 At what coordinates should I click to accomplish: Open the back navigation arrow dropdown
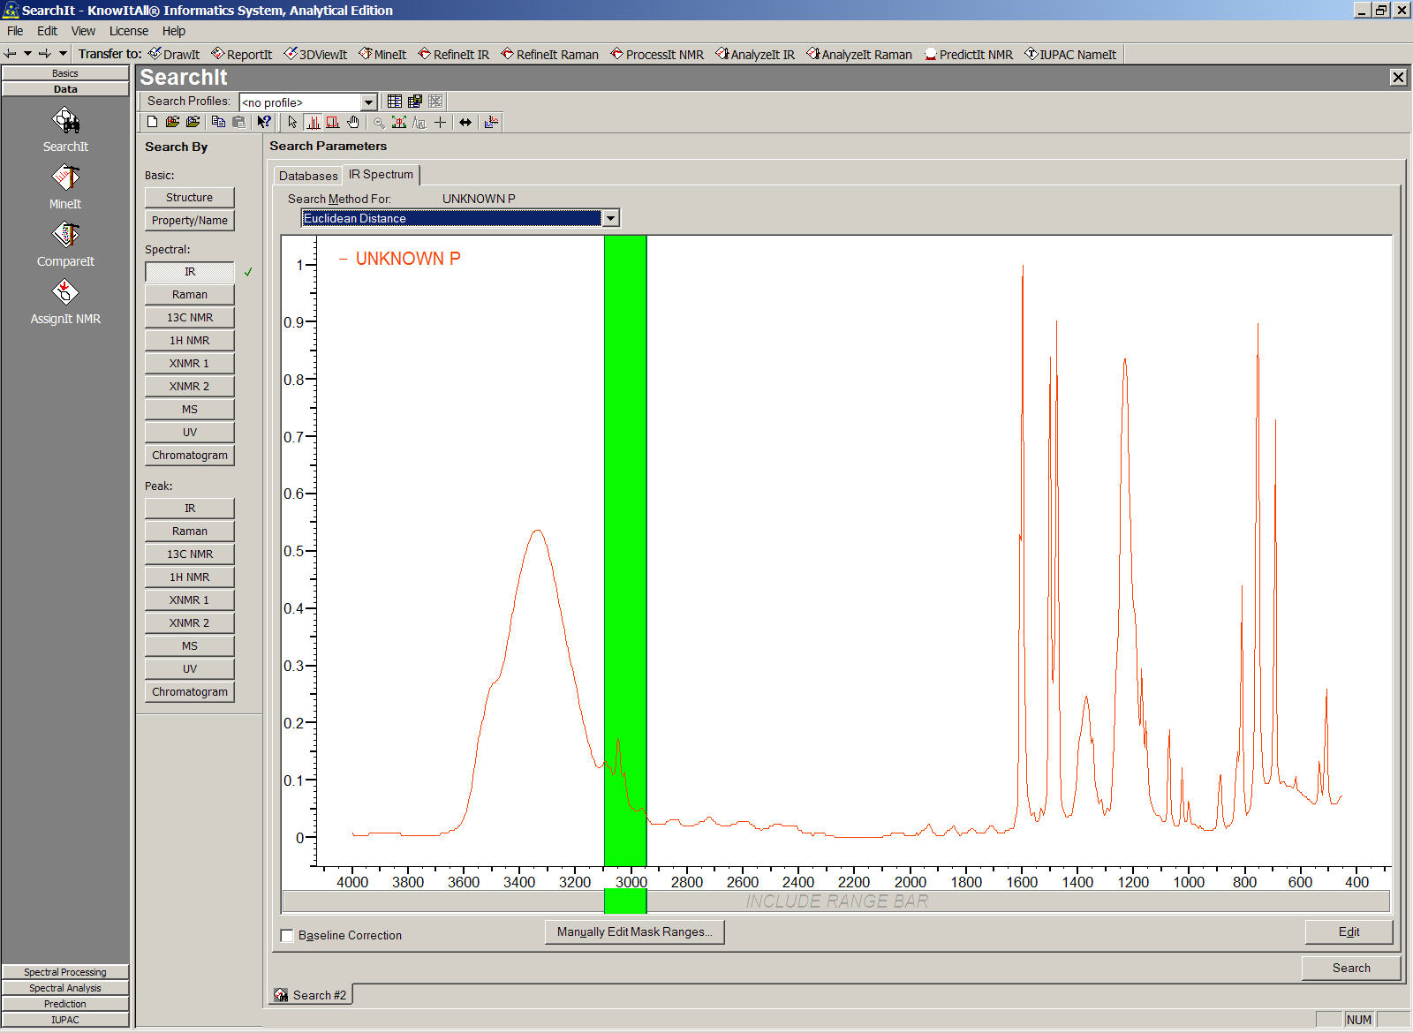click(x=28, y=54)
